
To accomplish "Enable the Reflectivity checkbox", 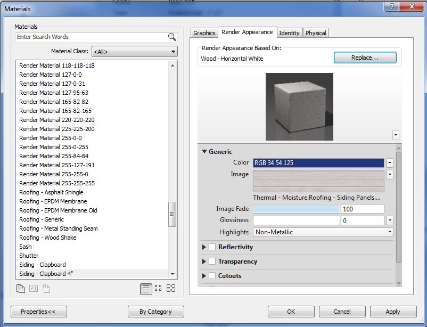I will pyautogui.click(x=212, y=247).
